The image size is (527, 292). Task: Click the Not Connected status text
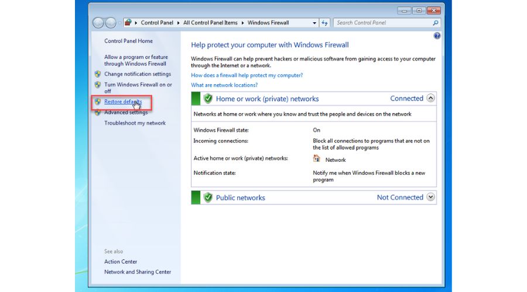[x=400, y=197]
